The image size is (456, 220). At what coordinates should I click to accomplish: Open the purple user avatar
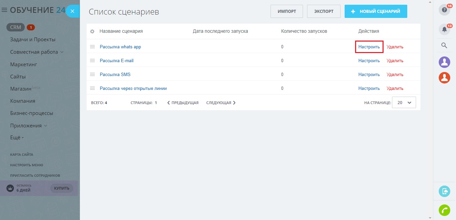coord(444,62)
